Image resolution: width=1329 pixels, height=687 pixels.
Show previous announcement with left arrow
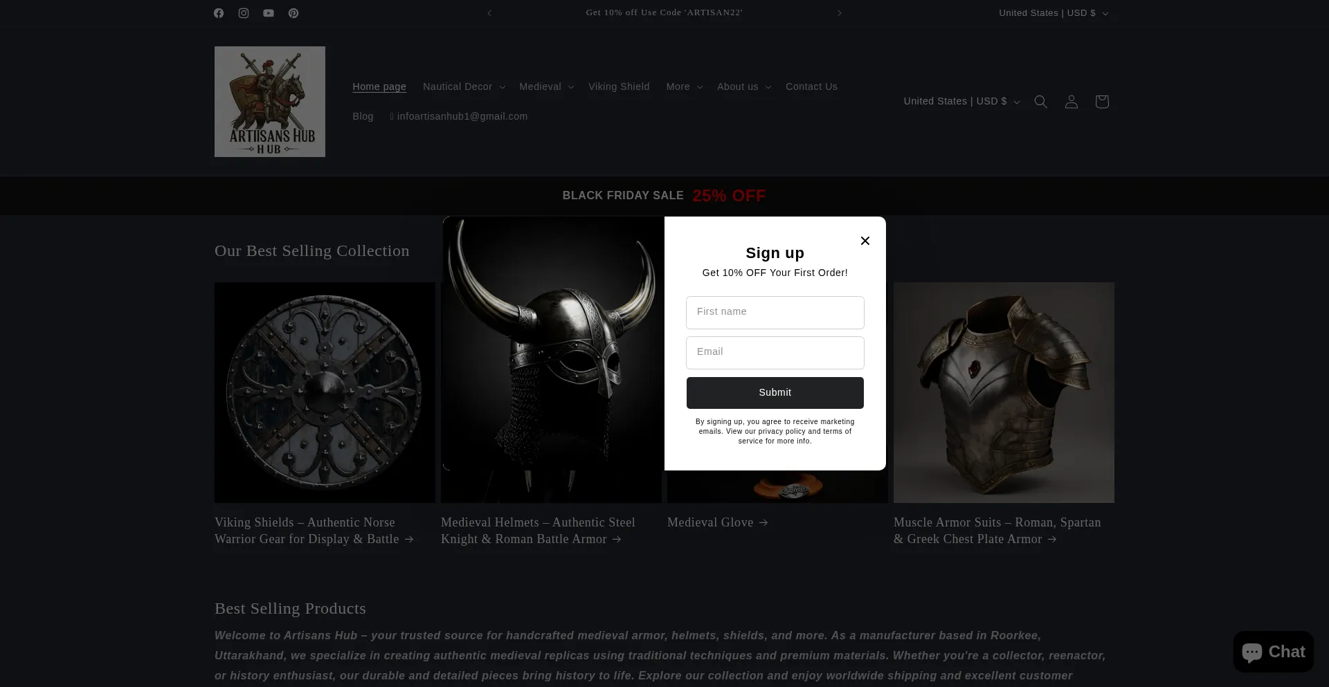click(489, 13)
